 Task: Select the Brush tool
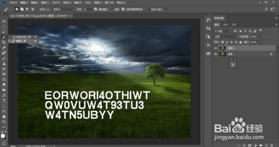click(x=4, y=58)
